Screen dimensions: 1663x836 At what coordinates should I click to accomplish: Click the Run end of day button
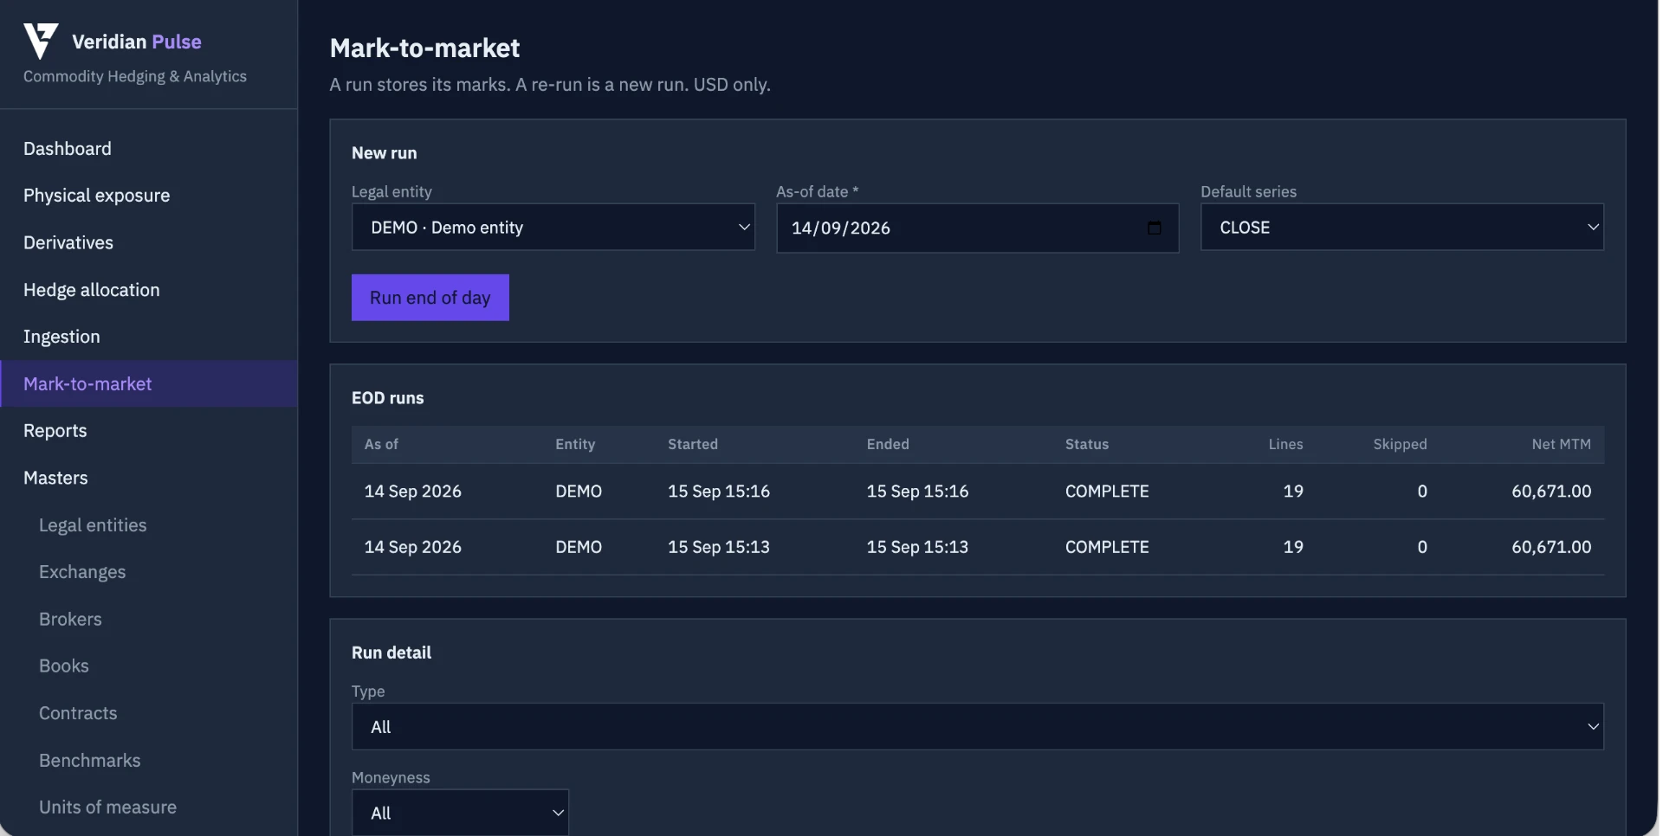430,298
